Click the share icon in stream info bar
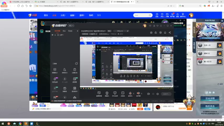 click(x=170, y=32)
